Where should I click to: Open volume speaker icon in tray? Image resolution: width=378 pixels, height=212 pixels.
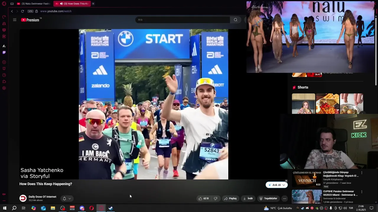point(345,208)
